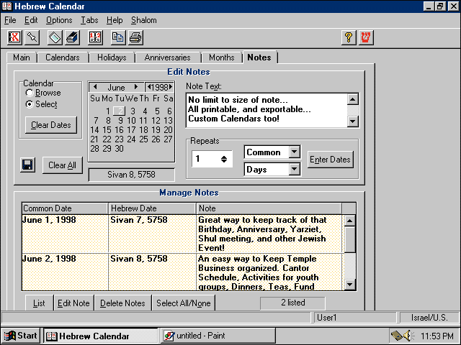
Task: Click the Windows Start button
Action: click(x=21, y=336)
